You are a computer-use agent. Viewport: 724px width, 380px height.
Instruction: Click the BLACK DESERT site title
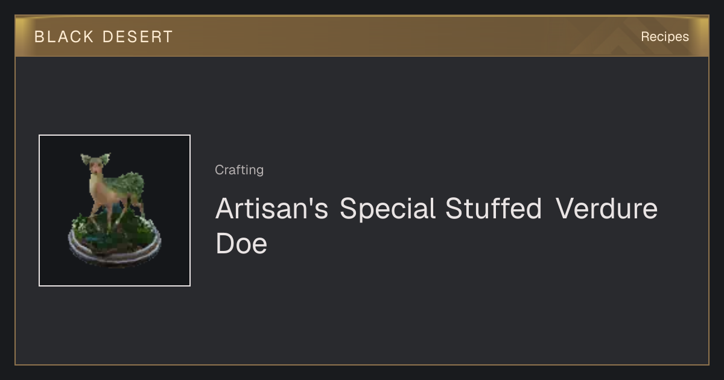pos(104,37)
